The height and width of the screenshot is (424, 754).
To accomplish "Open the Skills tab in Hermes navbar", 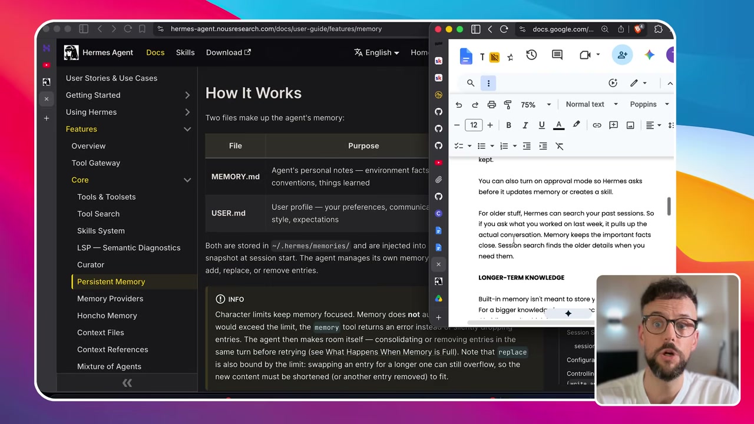I will (185, 52).
